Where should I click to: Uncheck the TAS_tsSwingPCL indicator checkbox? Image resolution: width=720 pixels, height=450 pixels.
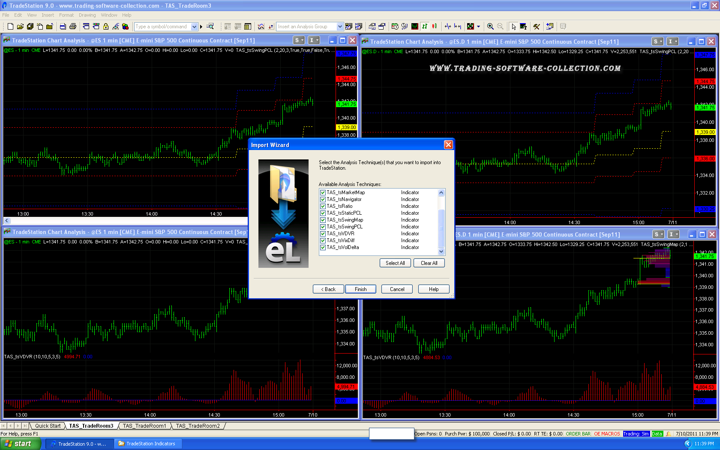click(323, 227)
